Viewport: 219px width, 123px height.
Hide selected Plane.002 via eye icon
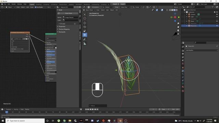point(217,26)
